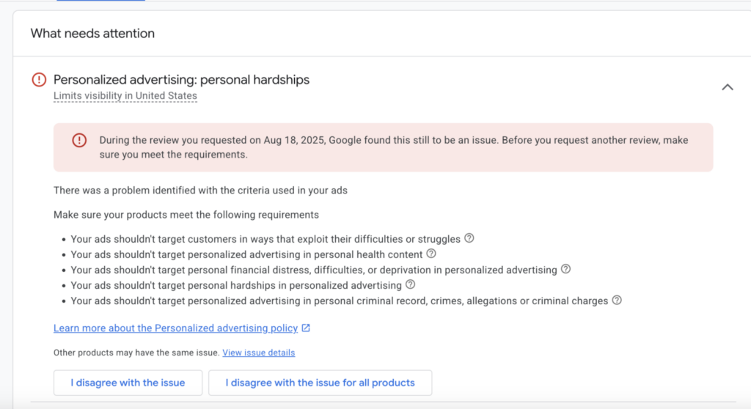Click the "Personalized advertising: personal hardships" title
Viewport: 751px width, 409px height.
click(181, 80)
